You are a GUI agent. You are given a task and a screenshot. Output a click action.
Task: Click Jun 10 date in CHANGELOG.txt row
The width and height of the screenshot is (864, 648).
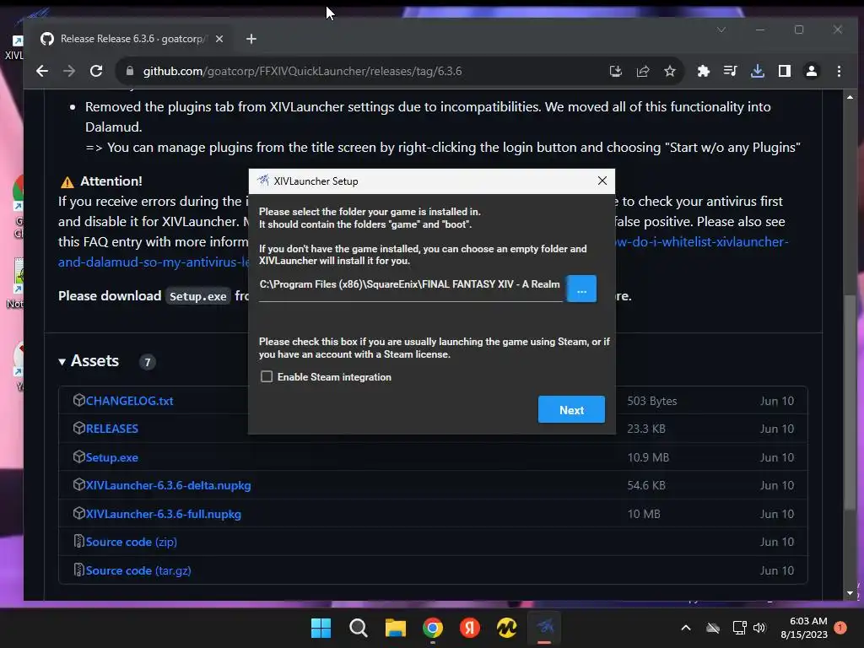[x=777, y=401]
